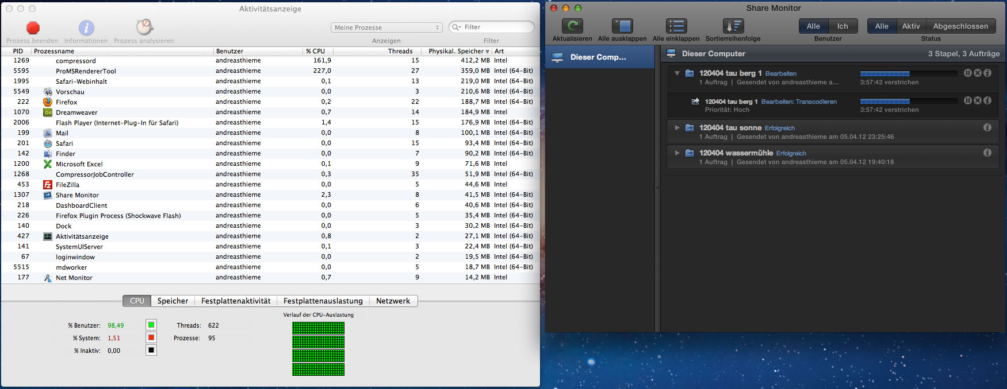Switch to the Festplattenauslastung tab
1007x389 pixels.
click(x=323, y=301)
